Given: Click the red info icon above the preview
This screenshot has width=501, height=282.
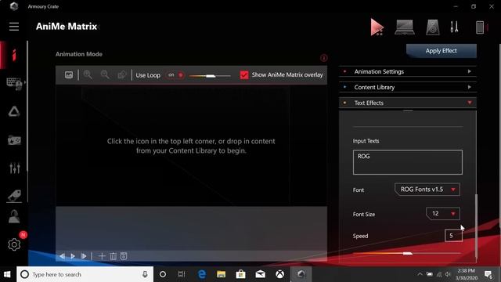Looking at the screenshot, I should tap(323, 58).
